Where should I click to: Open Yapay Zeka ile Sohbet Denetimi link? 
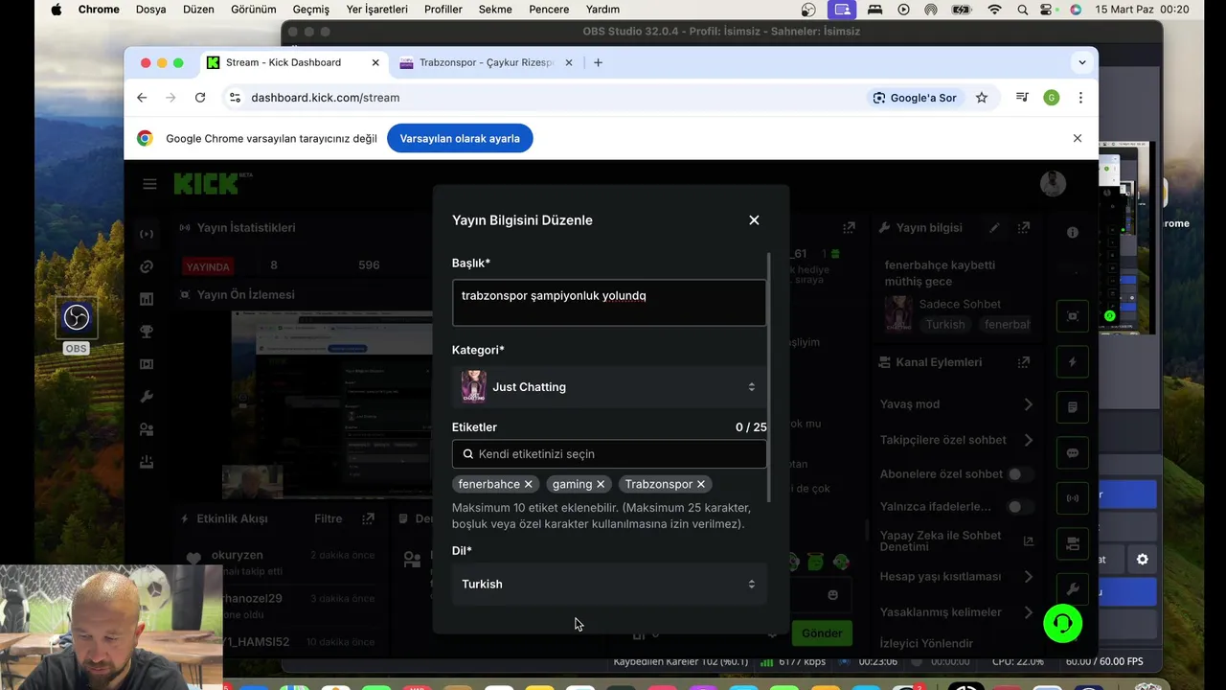(956, 541)
